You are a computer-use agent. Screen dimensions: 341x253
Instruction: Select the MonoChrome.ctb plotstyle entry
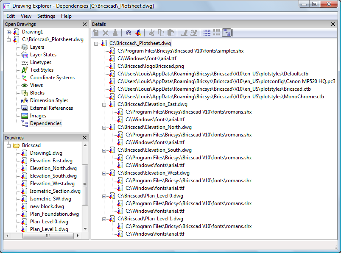point(221,97)
